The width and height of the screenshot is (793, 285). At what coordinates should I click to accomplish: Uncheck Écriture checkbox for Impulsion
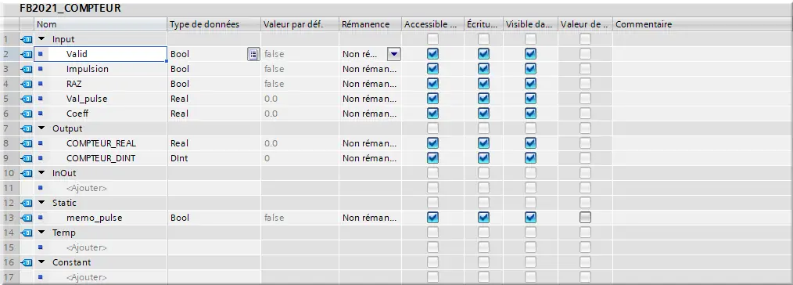[x=484, y=69]
